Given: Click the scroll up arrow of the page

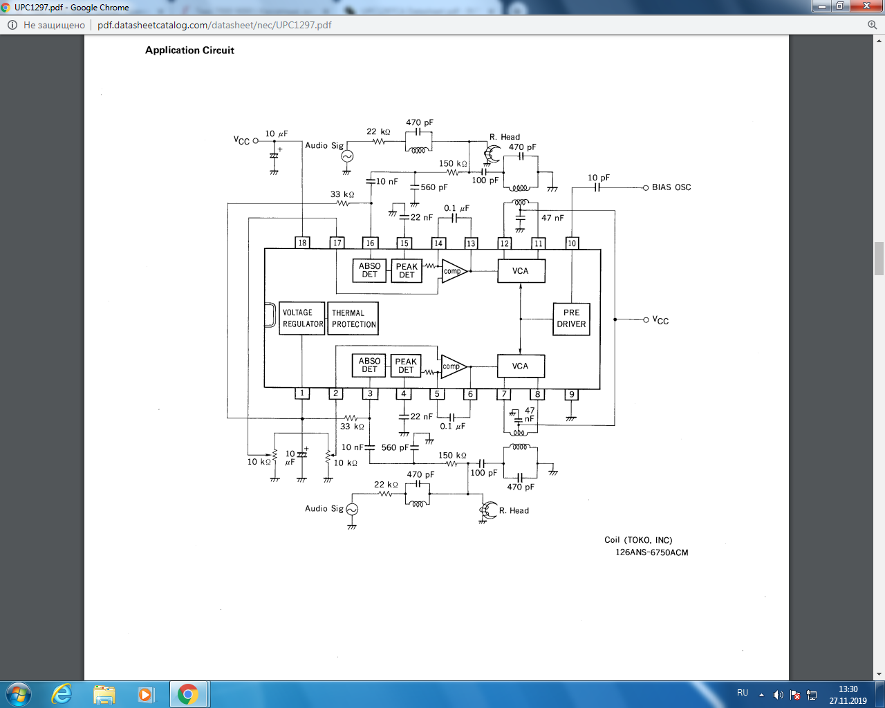Looking at the screenshot, I should pyautogui.click(x=879, y=40).
